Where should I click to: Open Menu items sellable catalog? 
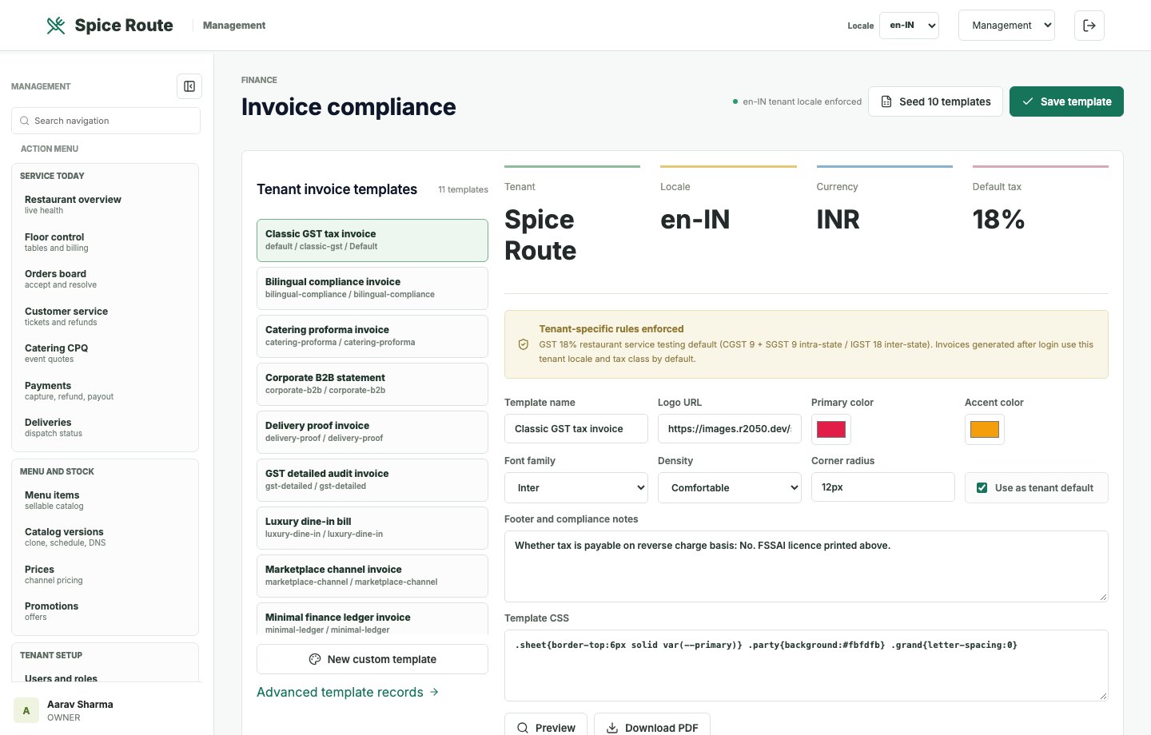pos(105,500)
